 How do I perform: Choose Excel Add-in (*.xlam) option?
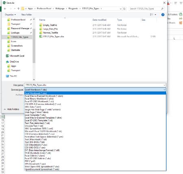tap(95, 156)
